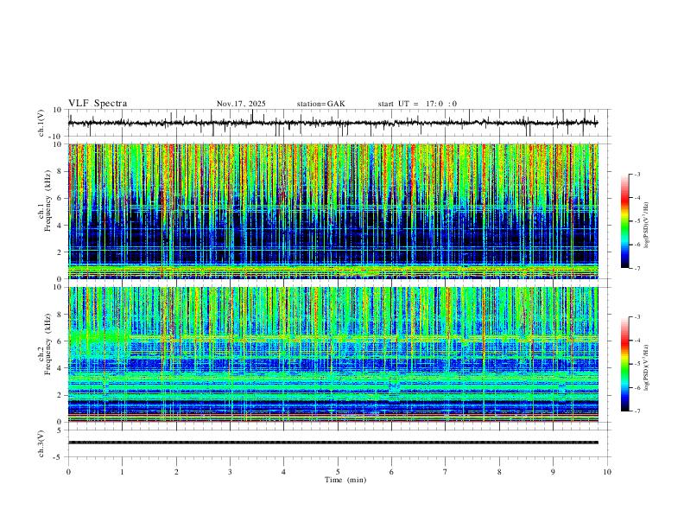Click "-4" on the ch.2 colorbar scale
The width and height of the screenshot is (684, 529).
pyautogui.click(x=636, y=341)
